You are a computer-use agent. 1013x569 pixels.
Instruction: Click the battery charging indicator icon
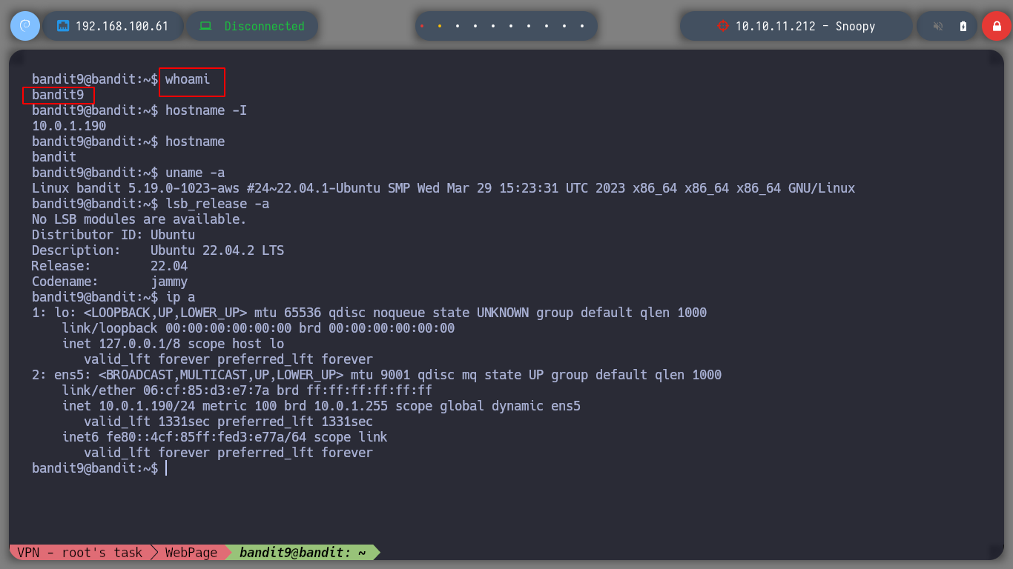coord(963,26)
